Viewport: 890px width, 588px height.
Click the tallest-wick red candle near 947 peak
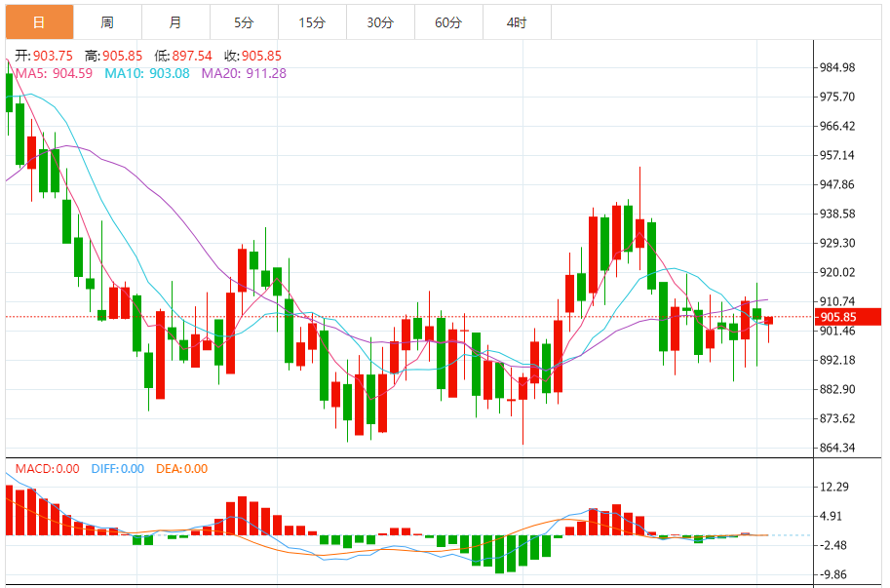[639, 233]
